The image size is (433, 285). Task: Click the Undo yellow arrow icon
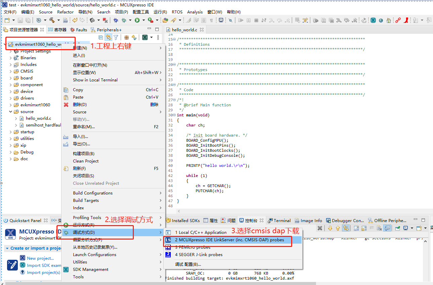75,20
